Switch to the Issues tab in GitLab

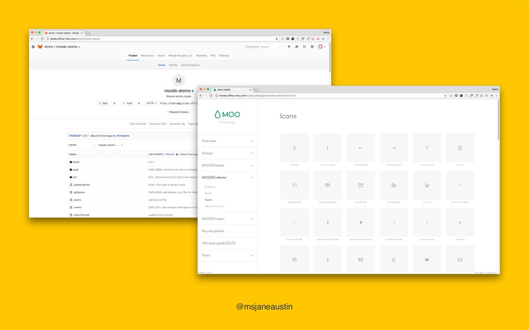click(161, 56)
